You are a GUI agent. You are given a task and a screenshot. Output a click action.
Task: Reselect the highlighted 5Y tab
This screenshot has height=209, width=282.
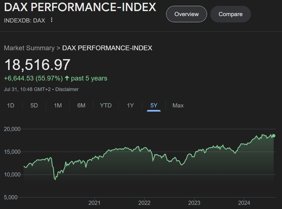(154, 105)
